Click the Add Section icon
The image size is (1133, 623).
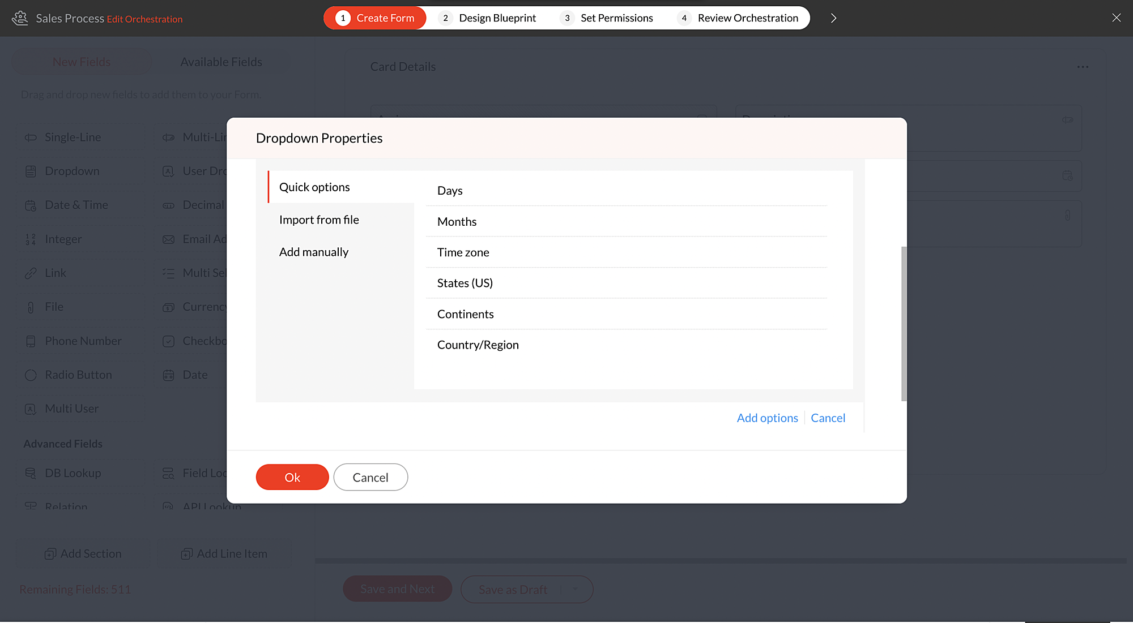50,554
